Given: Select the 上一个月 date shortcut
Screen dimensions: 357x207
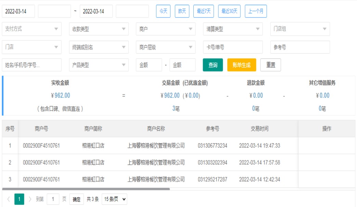Looking at the screenshot, I should (x=256, y=11).
